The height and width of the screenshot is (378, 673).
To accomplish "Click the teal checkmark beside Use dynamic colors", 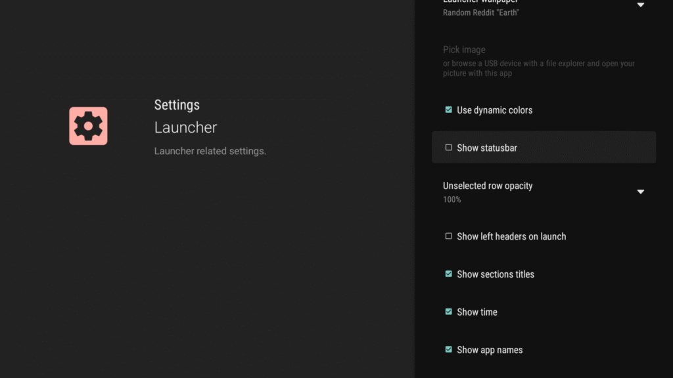I will coord(448,110).
